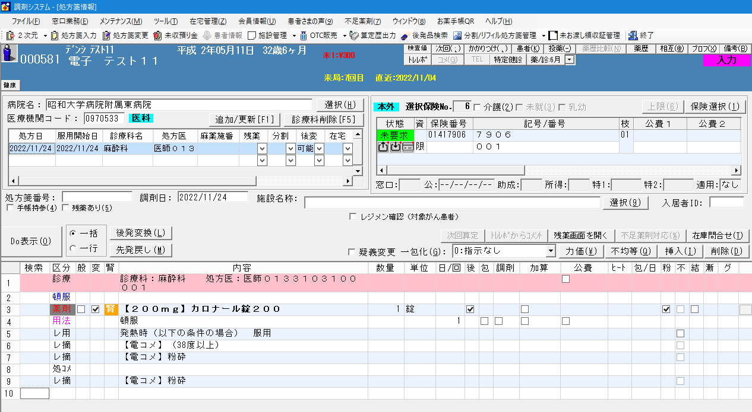Open the 残薬 dropdown in prescription row
This screenshot has width=752, height=412.
click(261, 148)
